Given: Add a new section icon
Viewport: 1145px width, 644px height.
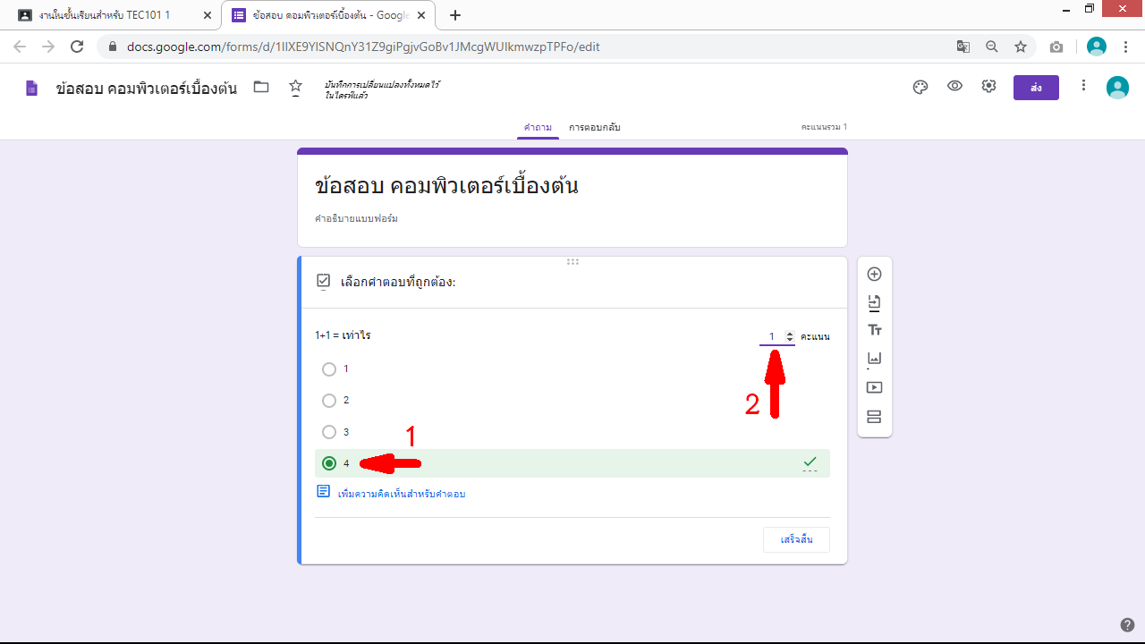Looking at the screenshot, I should click(875, 417).
